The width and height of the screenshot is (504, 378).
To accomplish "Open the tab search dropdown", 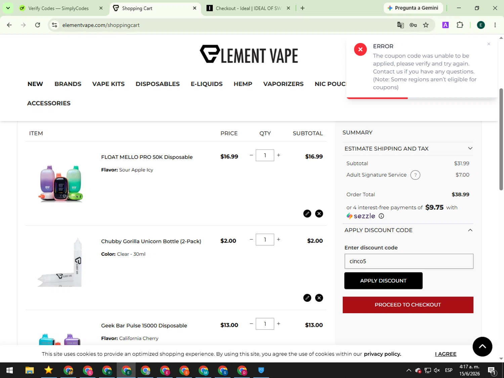I will (x=8, y=8).
